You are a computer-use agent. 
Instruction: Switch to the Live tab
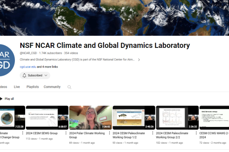[x=17, y=87]
